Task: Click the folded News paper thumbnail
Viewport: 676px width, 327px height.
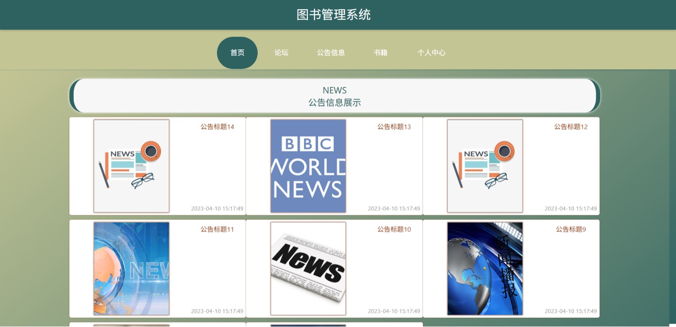Action: point(308,268)
